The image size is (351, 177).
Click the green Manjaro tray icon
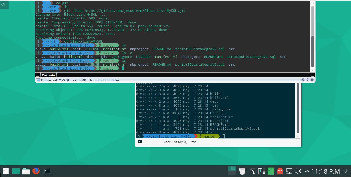click(x=270, y=171)
